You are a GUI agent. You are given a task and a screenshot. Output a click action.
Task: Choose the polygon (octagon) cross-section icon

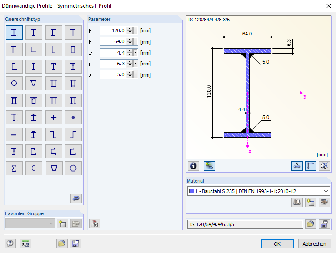pyautogui.click(x=73, y=168)
